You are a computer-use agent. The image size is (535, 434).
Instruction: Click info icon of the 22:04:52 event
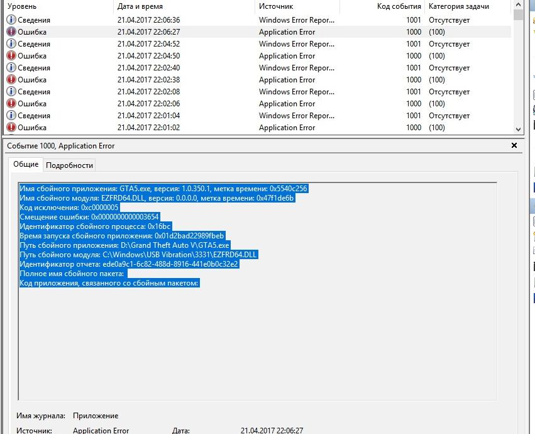pos(11,43)
